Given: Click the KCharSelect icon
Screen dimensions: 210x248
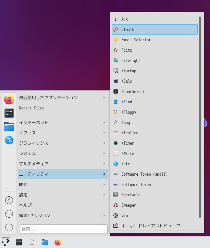Looking at the screenshot, I should click(x=116, y=91).
